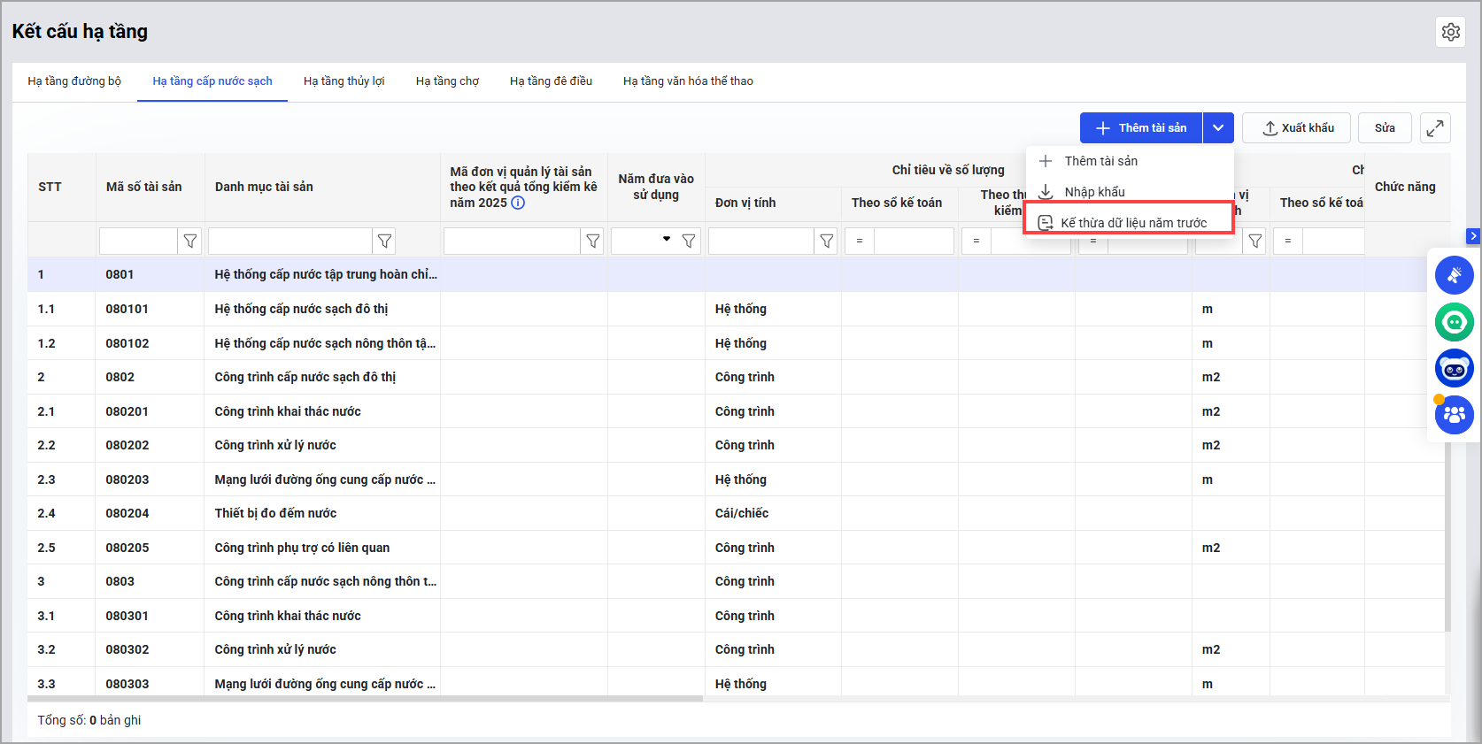Click filter icon for Mã số tài sản
The image size is (1482, 744).
(190, 242)
